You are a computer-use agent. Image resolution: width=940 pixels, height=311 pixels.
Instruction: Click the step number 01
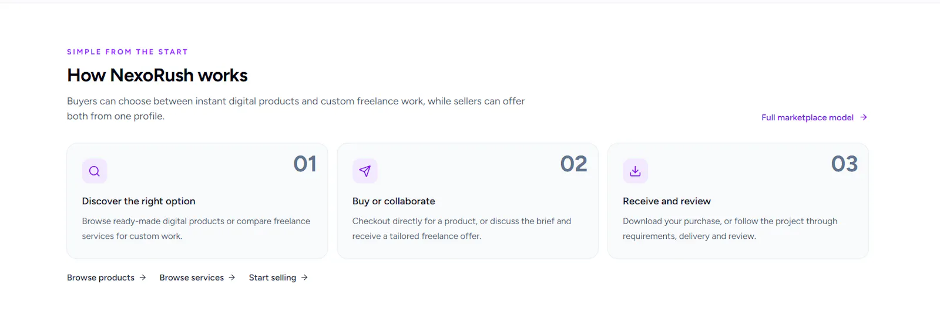[x=305, y=164]
